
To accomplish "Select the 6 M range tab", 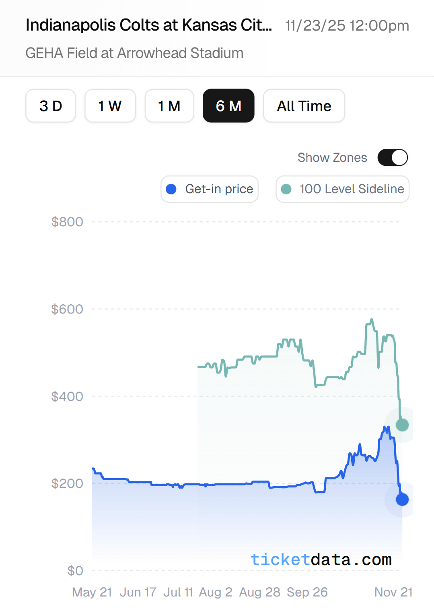I will pos(228,106).
